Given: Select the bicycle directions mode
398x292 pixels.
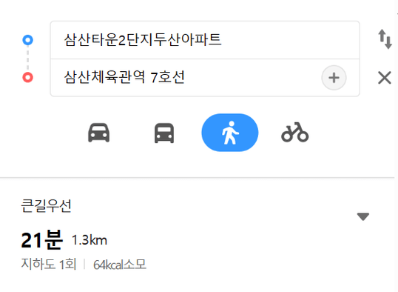Looking at the screenshot, I should tap(295, 132).
